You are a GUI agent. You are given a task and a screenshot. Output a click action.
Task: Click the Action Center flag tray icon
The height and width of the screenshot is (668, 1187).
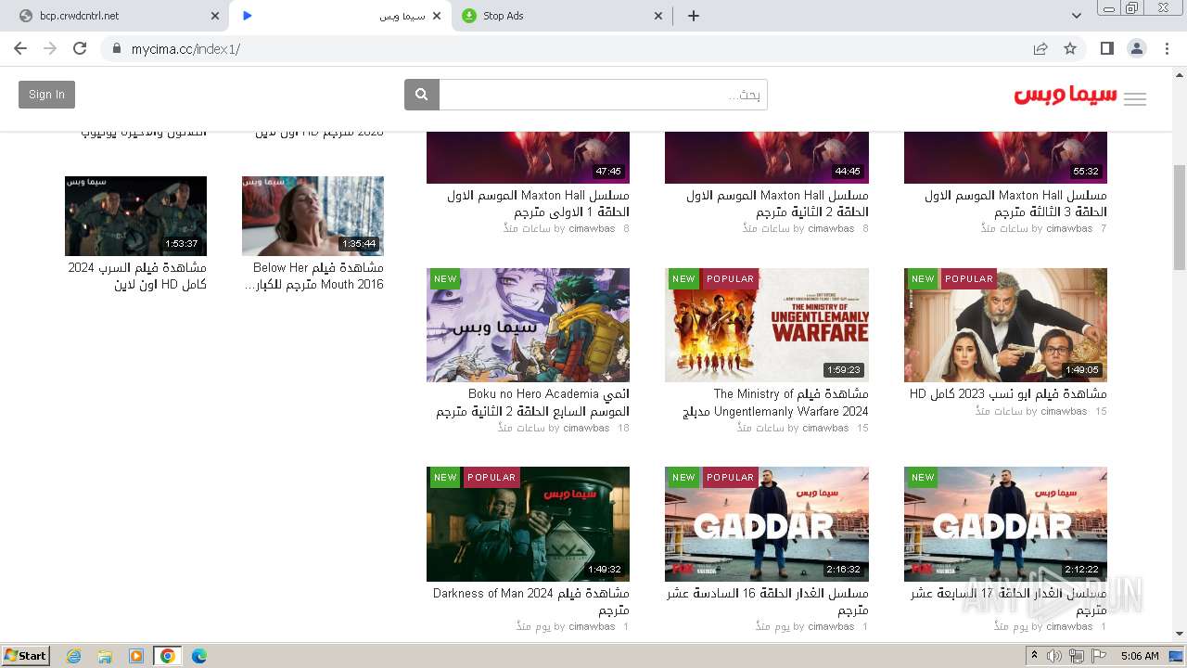click(x=1099, y=655)
